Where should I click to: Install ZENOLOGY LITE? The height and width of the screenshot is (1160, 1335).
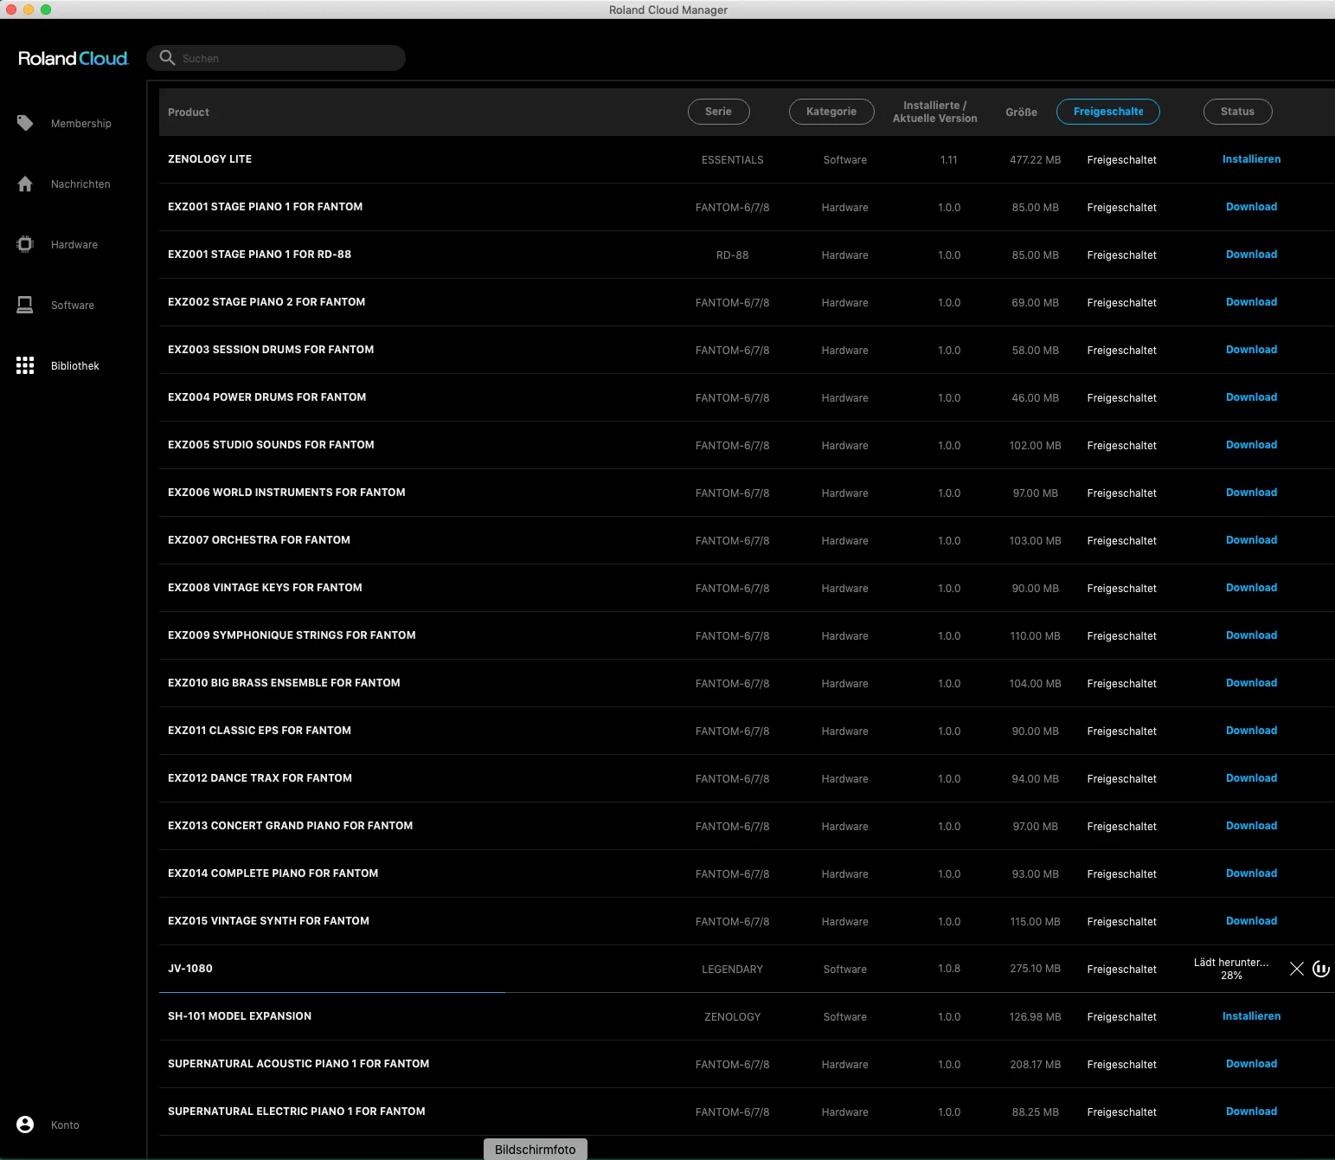(x=1251, y=159)
